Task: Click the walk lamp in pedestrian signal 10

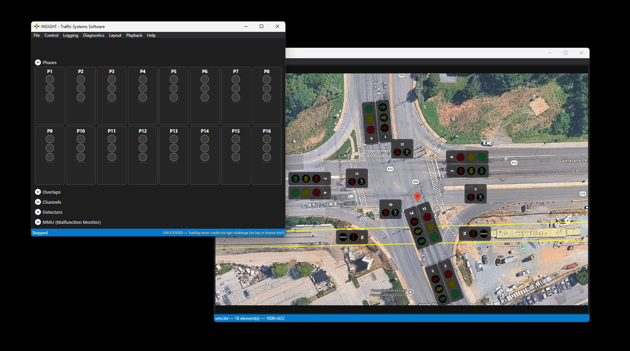Action: click(395, 212)
